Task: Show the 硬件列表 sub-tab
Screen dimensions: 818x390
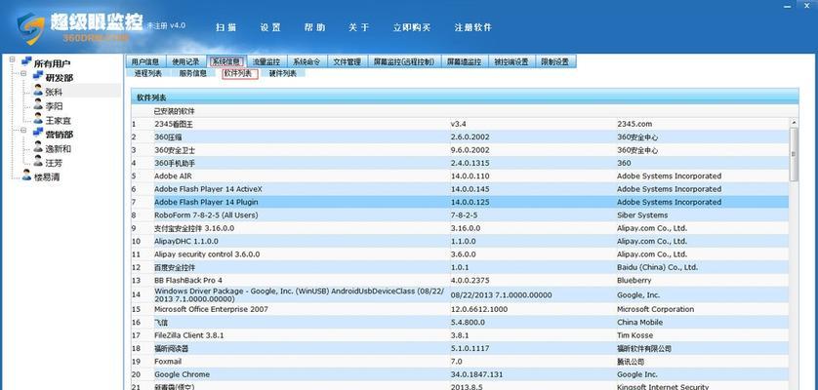Action: 283,73
